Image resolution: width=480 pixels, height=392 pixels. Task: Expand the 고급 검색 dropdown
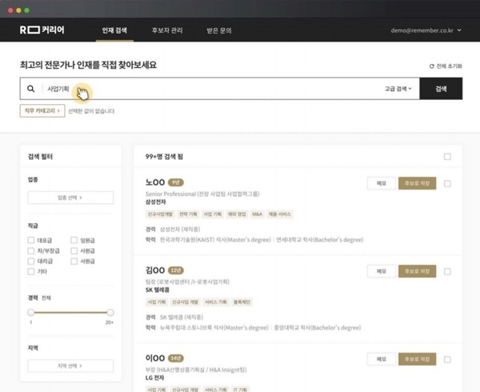[398, 89]
